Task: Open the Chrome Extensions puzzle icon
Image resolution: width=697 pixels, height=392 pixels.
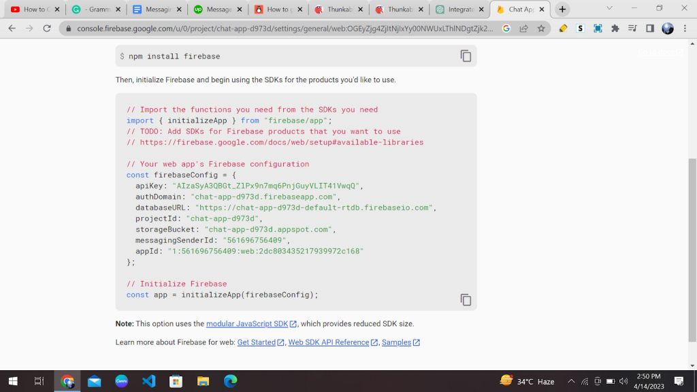Action: click(615, 29)
